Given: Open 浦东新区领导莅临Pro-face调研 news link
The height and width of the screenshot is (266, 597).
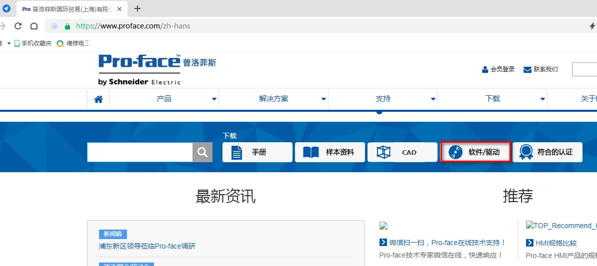Looking at the screenshot, I should [147, 246].
